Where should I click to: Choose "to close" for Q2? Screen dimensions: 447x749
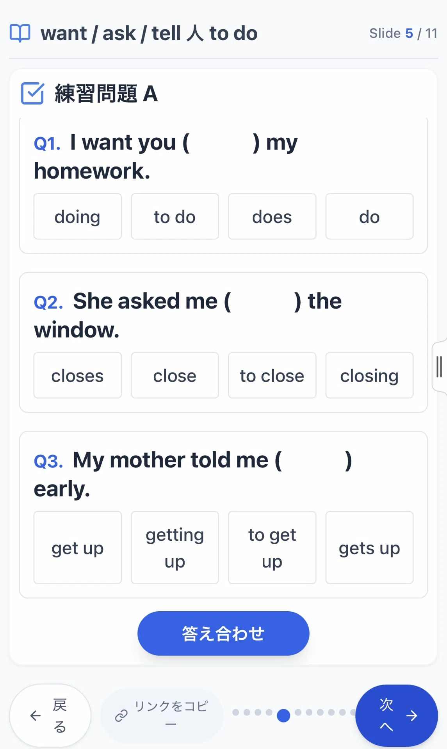tap(272, 375)
